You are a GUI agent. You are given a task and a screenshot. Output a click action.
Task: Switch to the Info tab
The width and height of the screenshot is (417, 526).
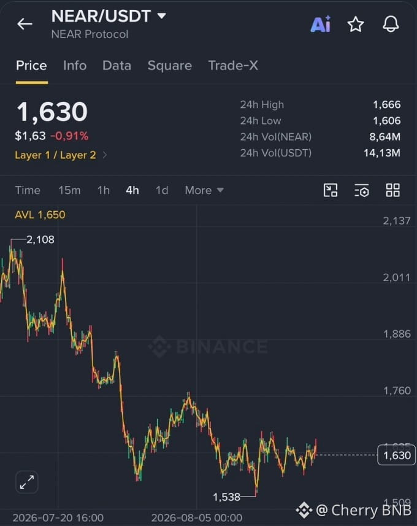pyautogui.click(x=75, y=66)
